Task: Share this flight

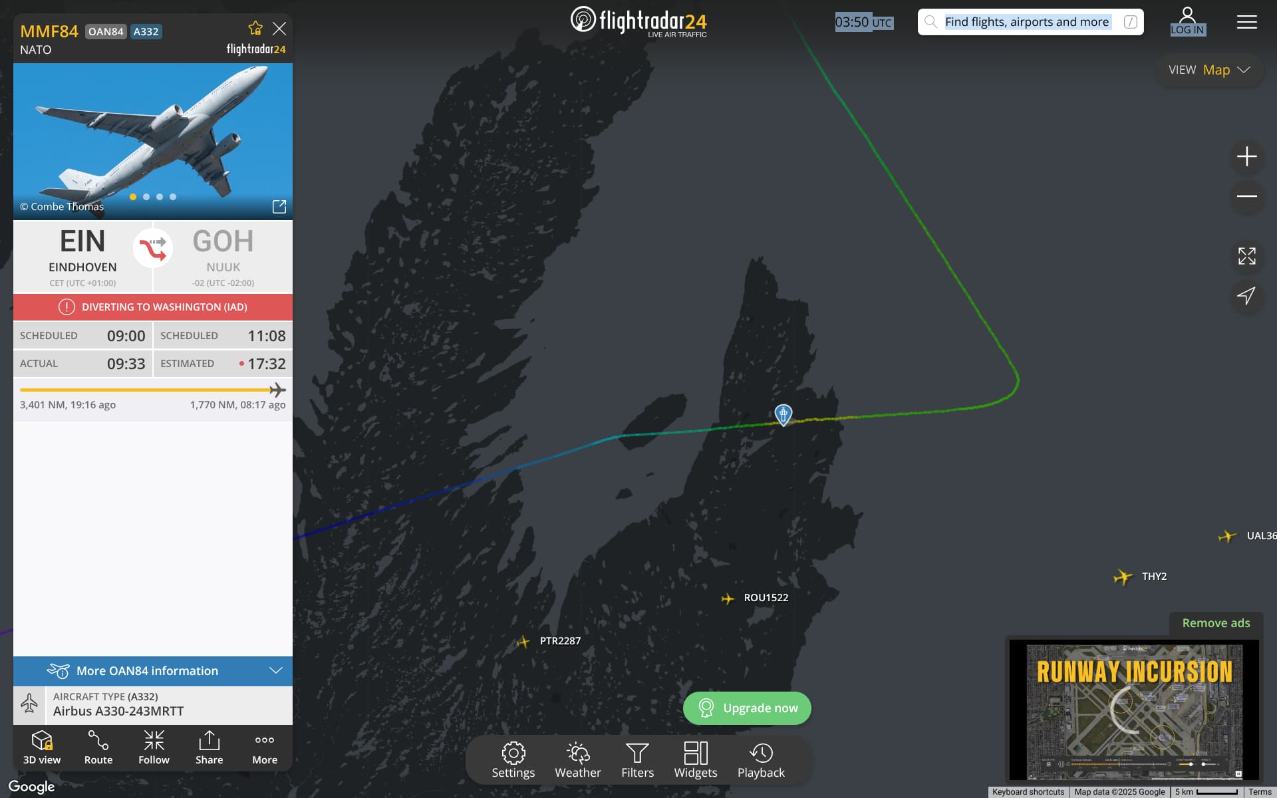Action: click(209, 747)
